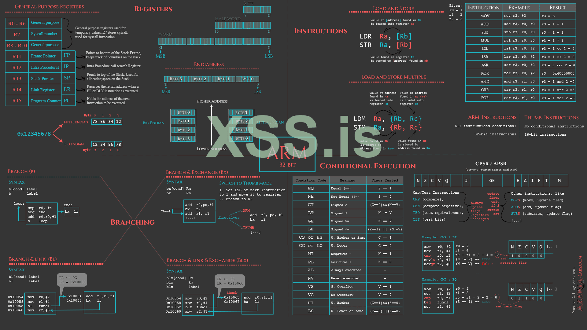Click the SP abbreviation box
Viewport: 587px width, 330px height.
(67, 78)
